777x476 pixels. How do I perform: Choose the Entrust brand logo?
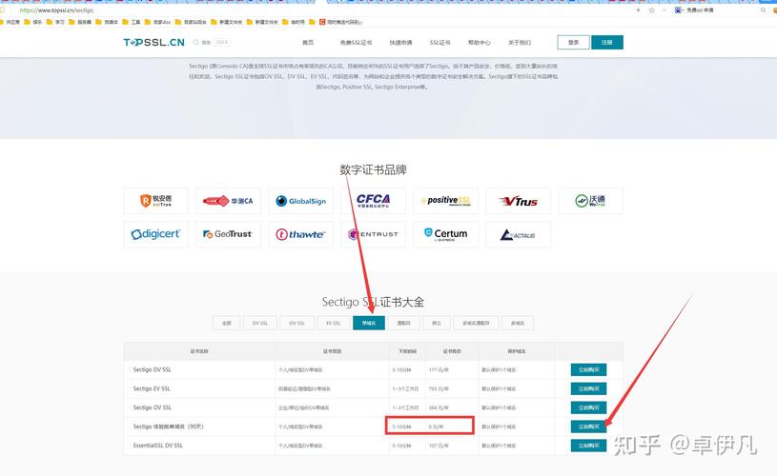pos(373,234)
